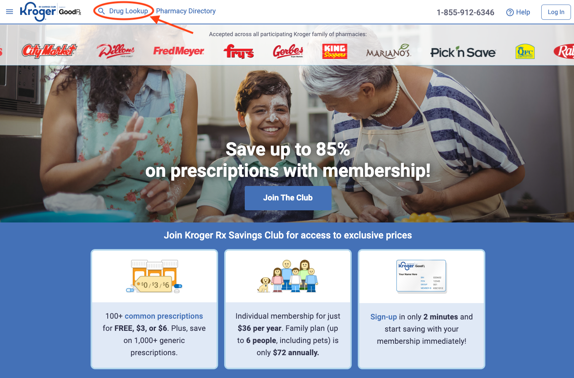The image size is (574, 378).
Task: Open the Pharmacy Directory menu item
Action: click(x=186, y=11)
